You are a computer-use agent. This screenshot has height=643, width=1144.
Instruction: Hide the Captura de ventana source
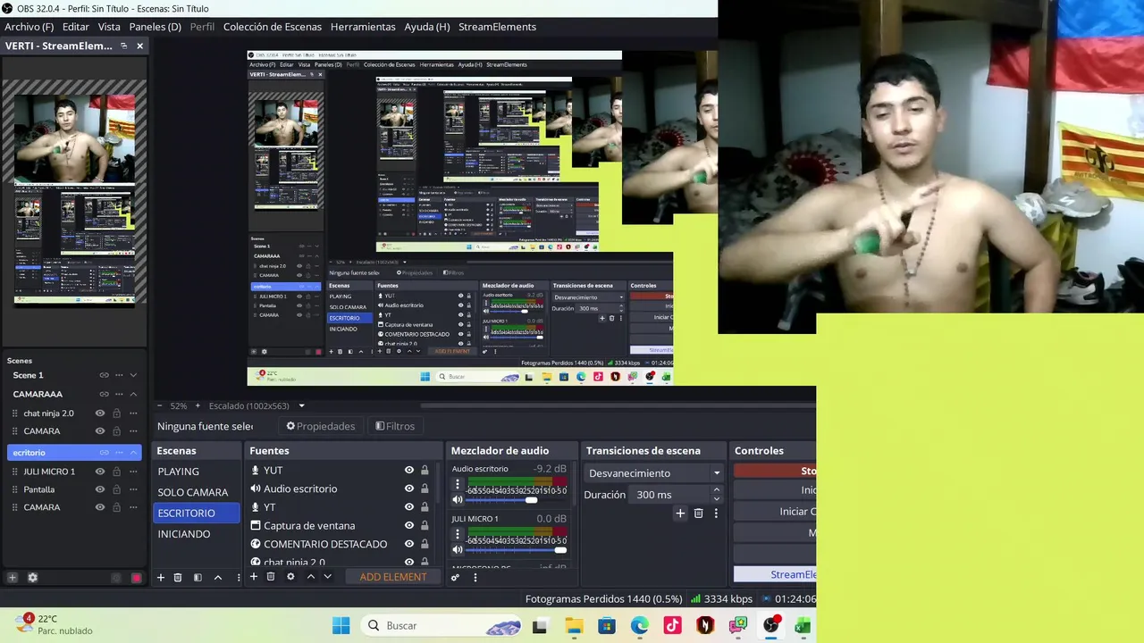tap(409, 525)
